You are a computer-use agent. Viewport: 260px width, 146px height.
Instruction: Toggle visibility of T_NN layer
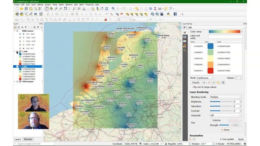click(17, 67)
